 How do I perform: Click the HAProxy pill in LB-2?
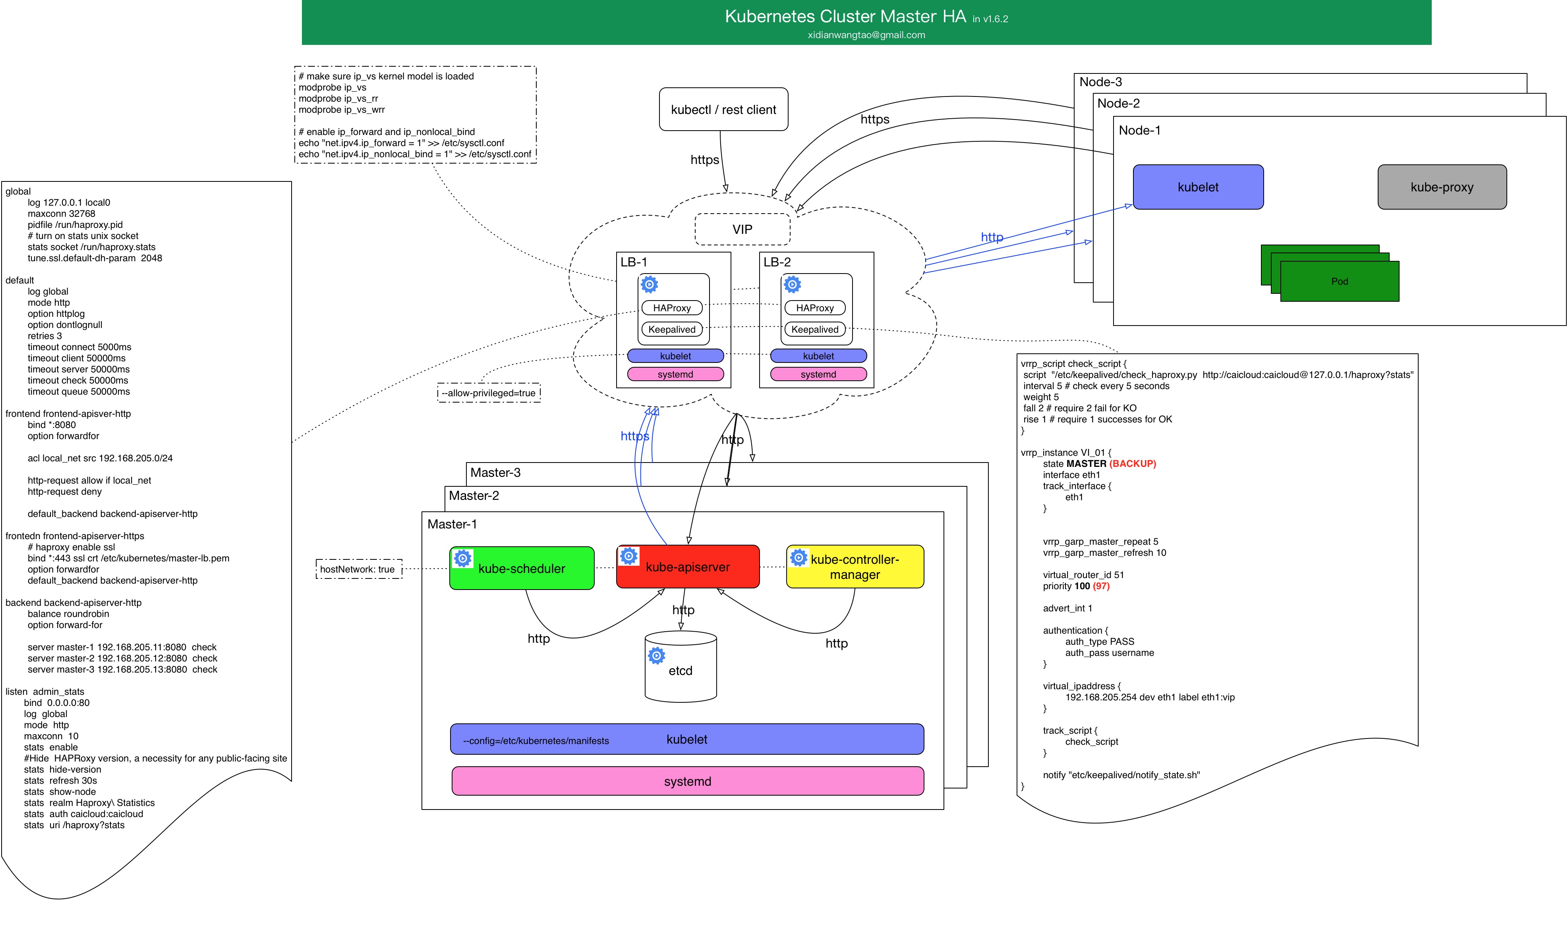pos(814,308)
